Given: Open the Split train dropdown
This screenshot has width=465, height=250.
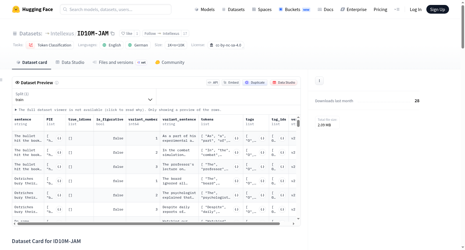Looking at the screenshot, I should tap(84, 97).
